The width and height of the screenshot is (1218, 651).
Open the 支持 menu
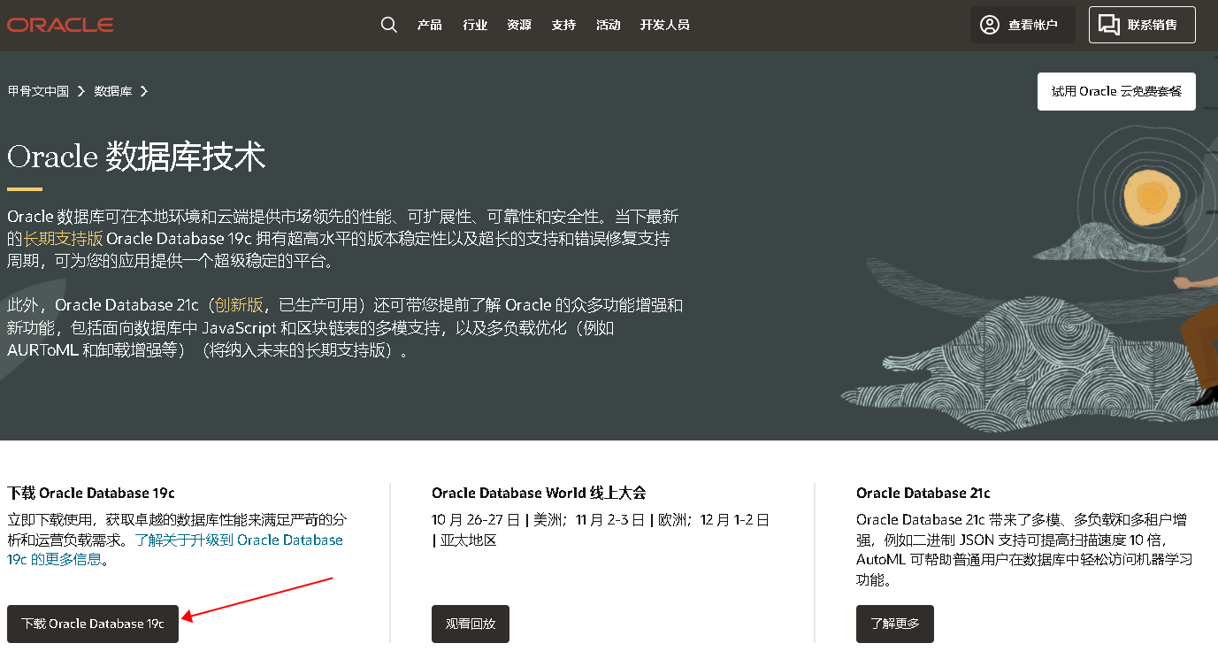(x=563, y=25)
